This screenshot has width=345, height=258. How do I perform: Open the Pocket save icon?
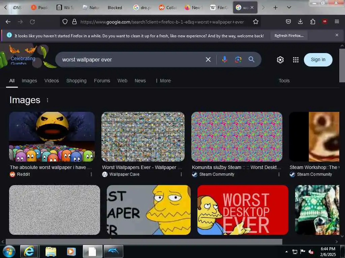coord(288,21)
